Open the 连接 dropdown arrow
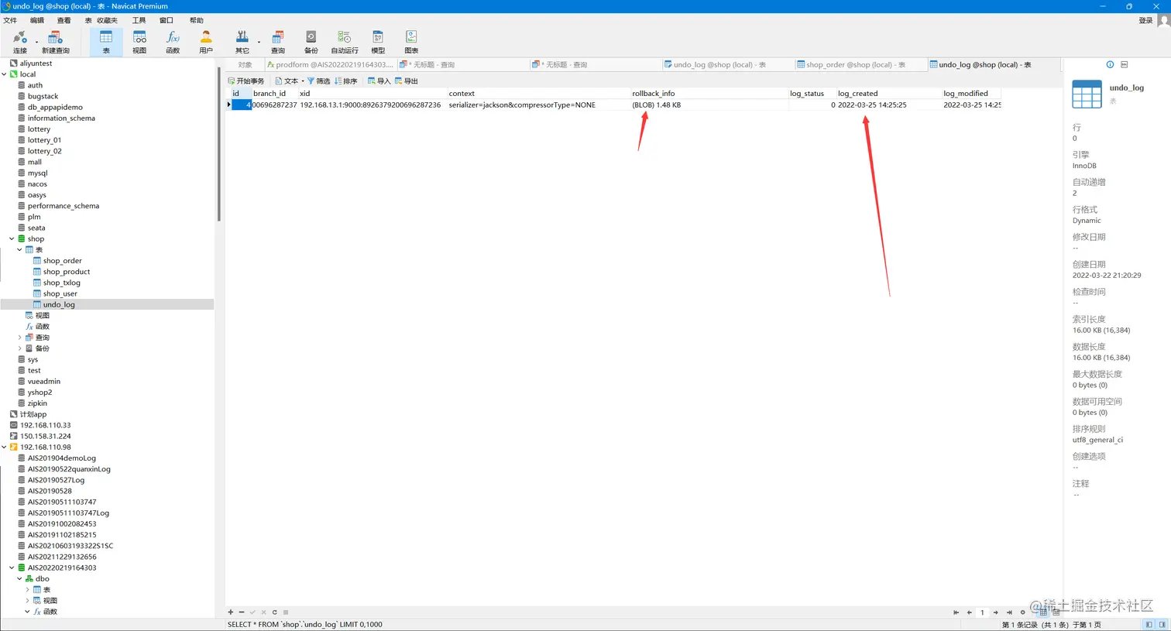The width and height of the screenshot is (1171, 631). [36, 42]
